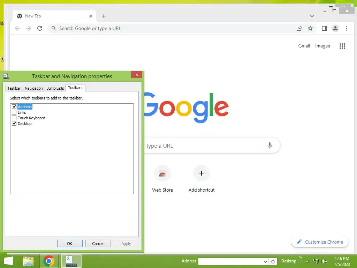Switch to the Navigation tab

point(34,88)
